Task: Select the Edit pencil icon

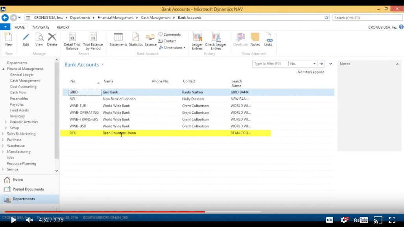Action: point(26,39)
